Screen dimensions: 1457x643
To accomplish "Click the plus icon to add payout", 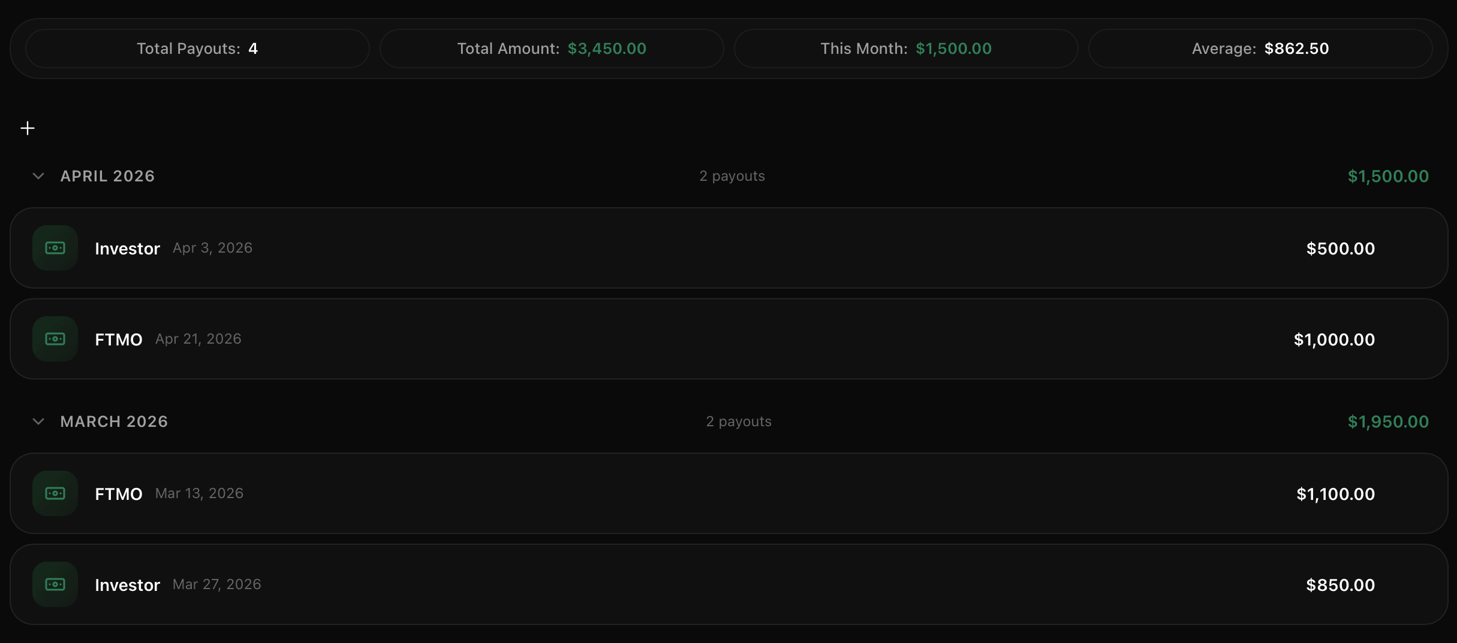I will coord(28,128).
